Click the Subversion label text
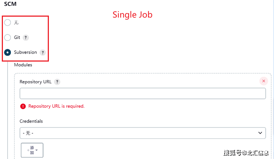This screenshot has height=159, width=274. click(25, 52)
